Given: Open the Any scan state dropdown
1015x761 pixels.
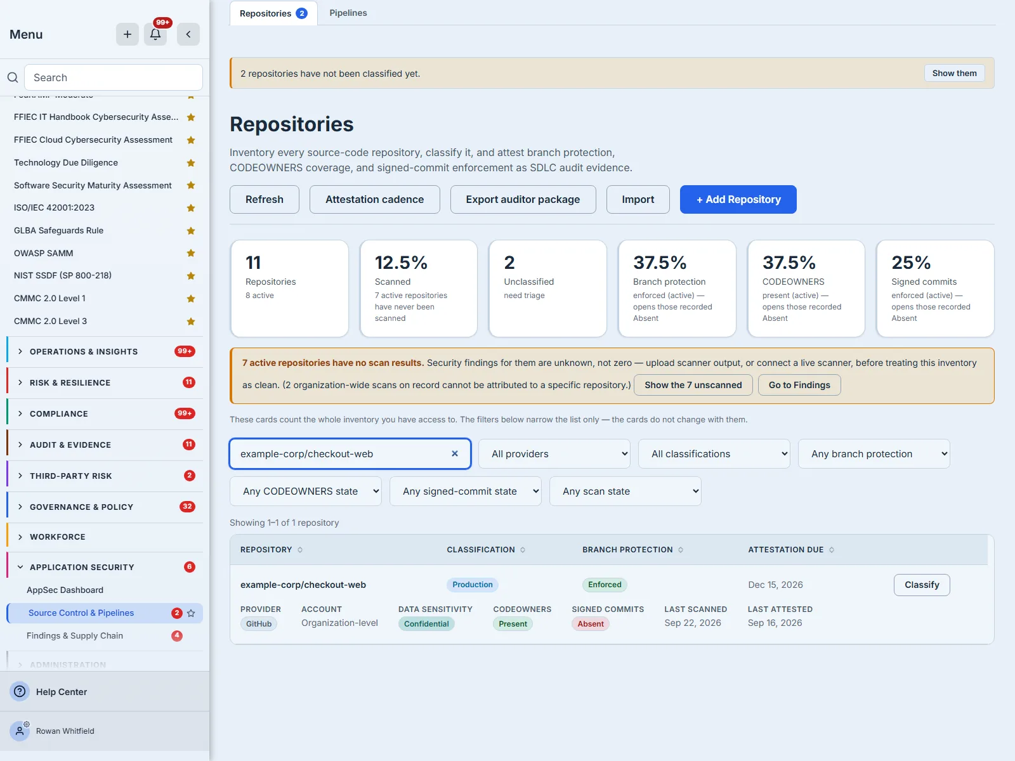Looking at the screenshot, I should tap(625, 491).
